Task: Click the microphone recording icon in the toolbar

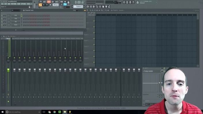Action: [x=130, y=2]
